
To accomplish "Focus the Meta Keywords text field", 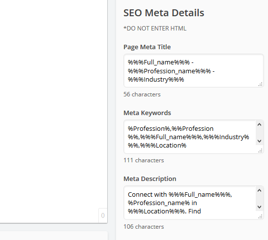I will pyautogui.click(x=194, y=137).
